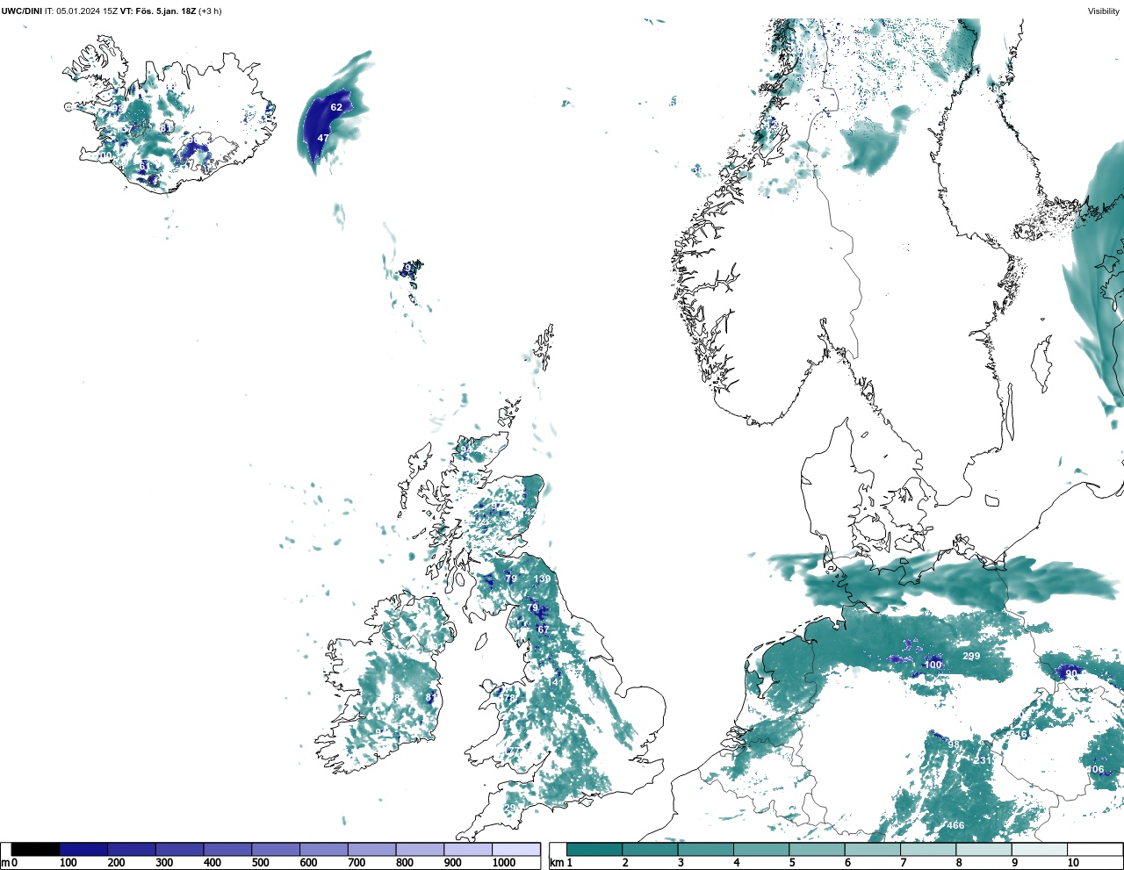Click the island of Gotland in the Baltic
The width and height of the screenshot is (1124, 870).
coord(1042,363)
